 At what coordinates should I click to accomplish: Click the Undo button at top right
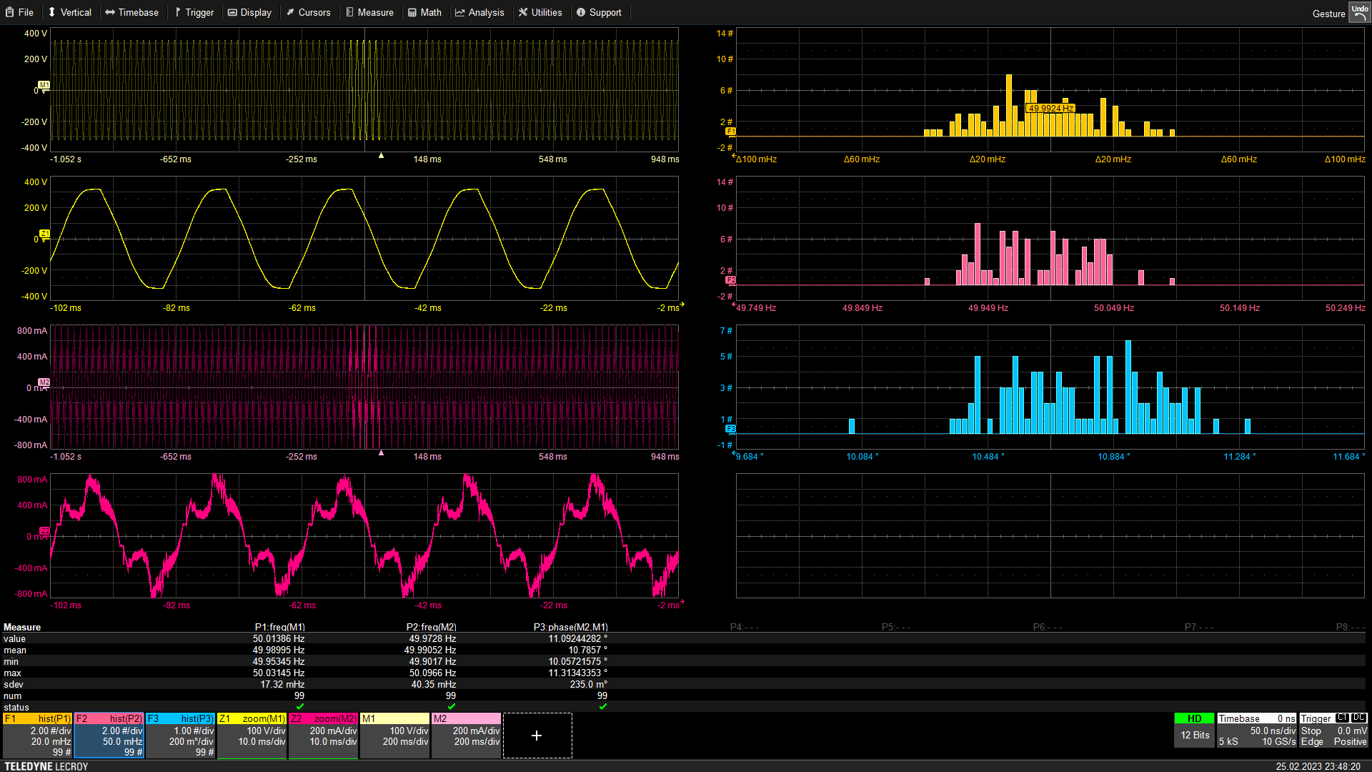(x=1359, y=12)
